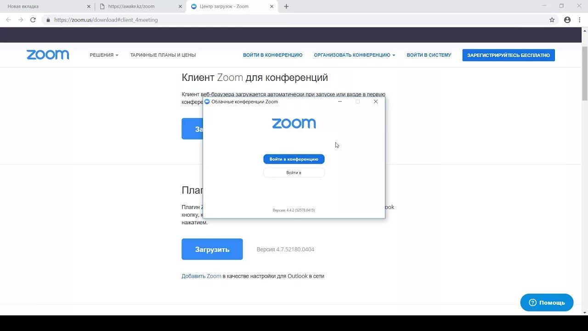Screen dimensions: 588x331
Task: Click ЗАРЕГИСТРИРУЙТЕСЬ БЕСПЛАТНО button
Action: tap(509, 55)
